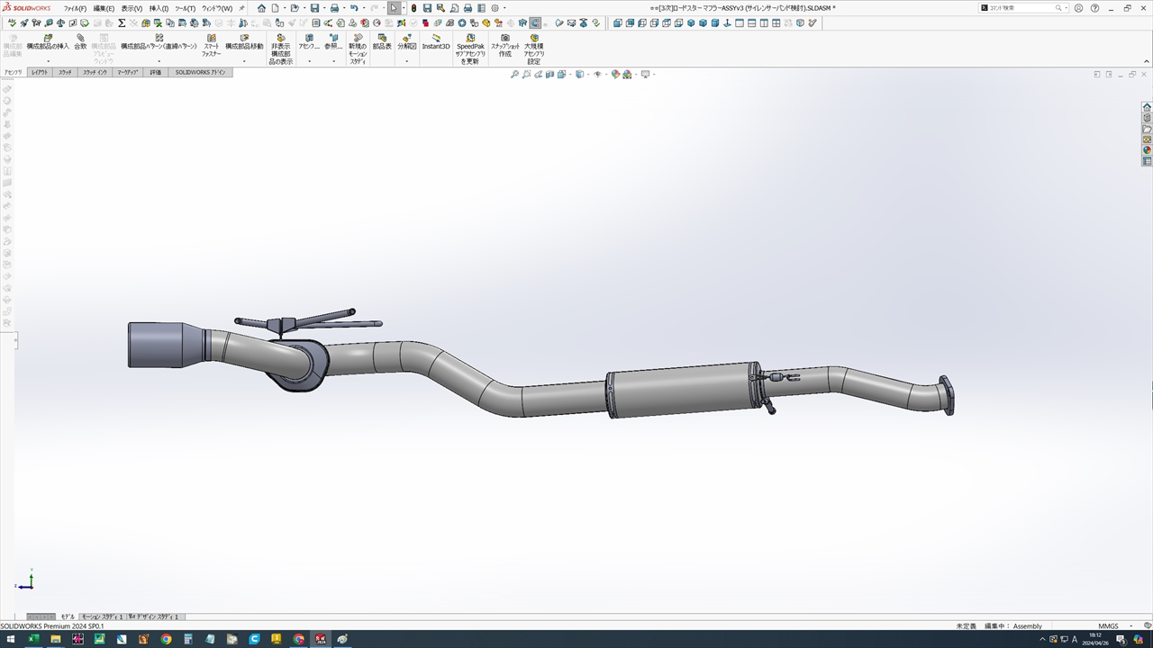
Task: Open the New document dropdown arrow
Action: coord(285,8)
